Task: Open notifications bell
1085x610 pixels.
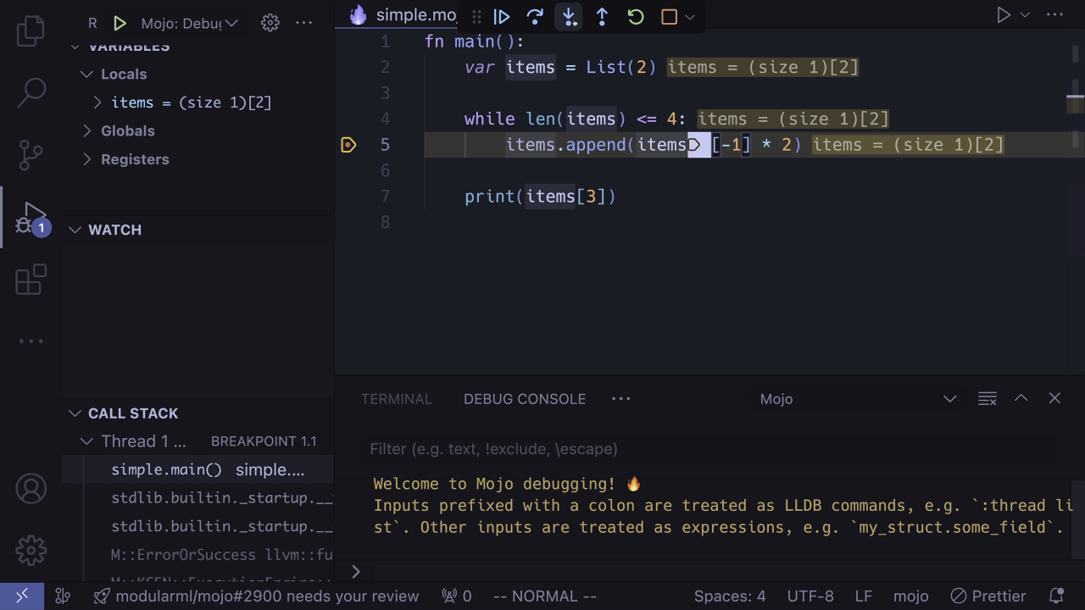Action: click(x=1056, y=596)
